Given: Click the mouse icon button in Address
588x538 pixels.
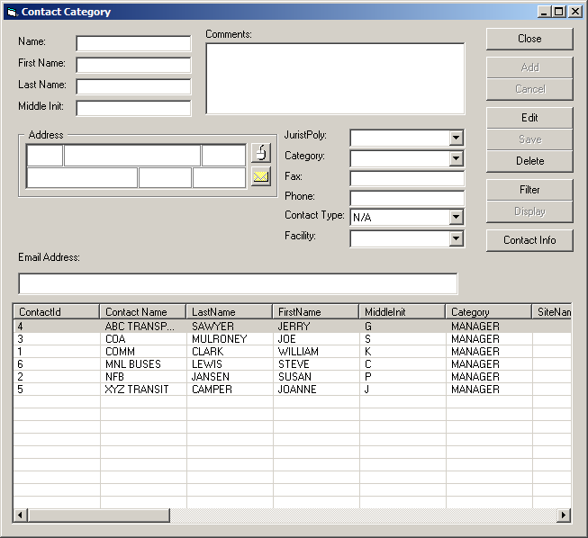Looking at the screenshot, I should [x=260, y=153].
